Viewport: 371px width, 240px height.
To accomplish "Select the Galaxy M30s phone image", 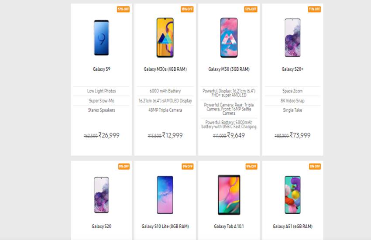I will (165, 38).
